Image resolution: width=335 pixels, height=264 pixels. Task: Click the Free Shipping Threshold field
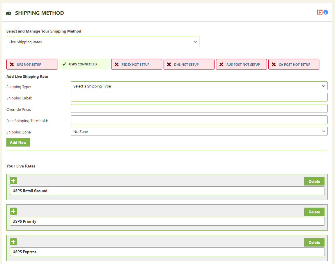(199, 120)
